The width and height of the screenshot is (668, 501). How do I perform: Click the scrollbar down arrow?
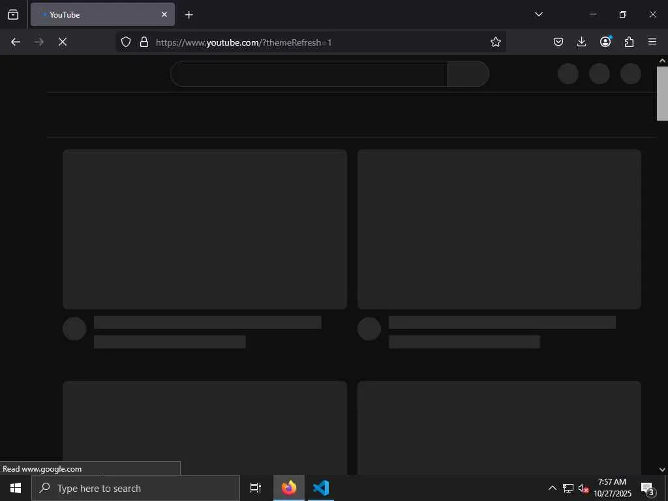(662, 470)
